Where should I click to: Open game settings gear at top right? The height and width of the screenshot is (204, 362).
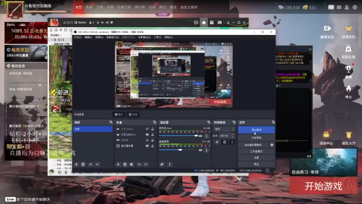pyautogui.click(x=355, y=7)
